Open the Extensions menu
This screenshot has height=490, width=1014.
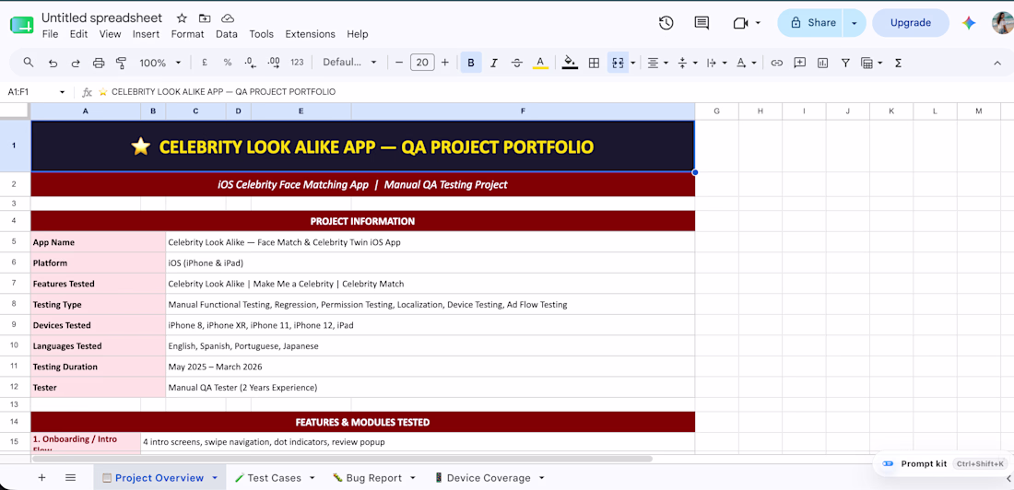[311, 34]
